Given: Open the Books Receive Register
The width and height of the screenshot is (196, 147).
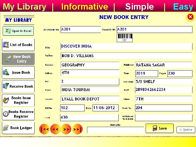Looking at the screenshot, I should pos(18,114).
